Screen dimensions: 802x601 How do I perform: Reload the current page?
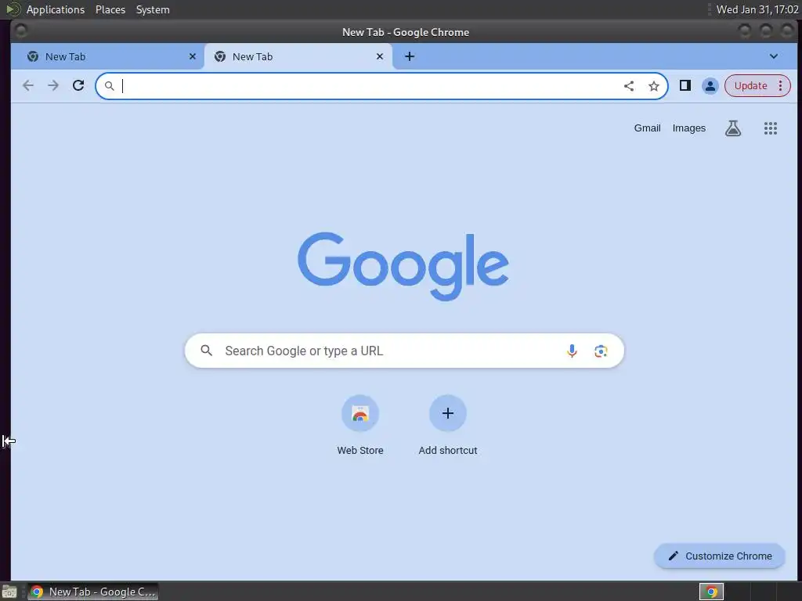pos(78,85)
